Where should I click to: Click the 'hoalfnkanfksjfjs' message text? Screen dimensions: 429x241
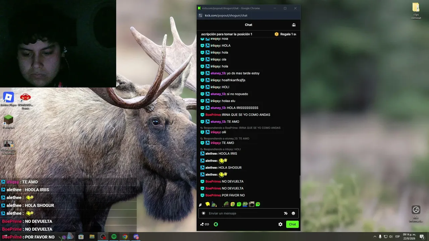234,80
